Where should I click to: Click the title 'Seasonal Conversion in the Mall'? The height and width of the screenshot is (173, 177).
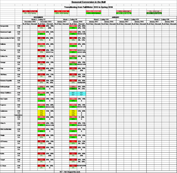point(88,2)
